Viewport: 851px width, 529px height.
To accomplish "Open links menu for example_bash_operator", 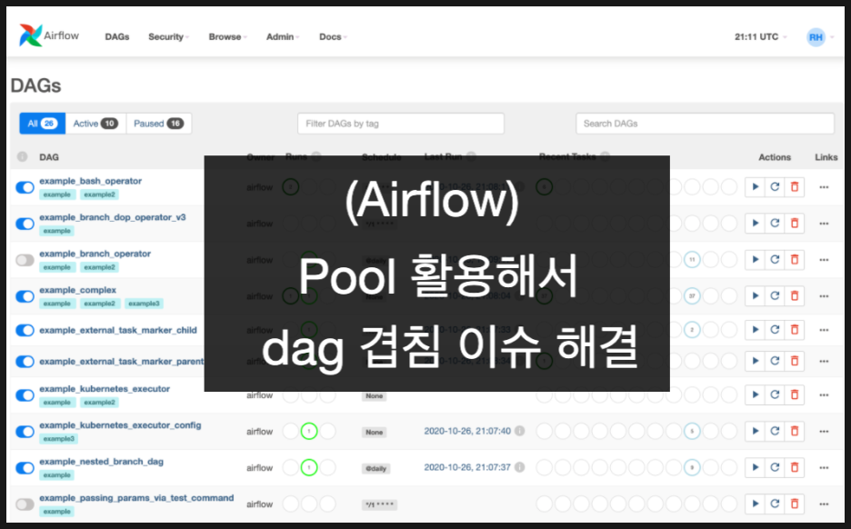I will 824,187.
